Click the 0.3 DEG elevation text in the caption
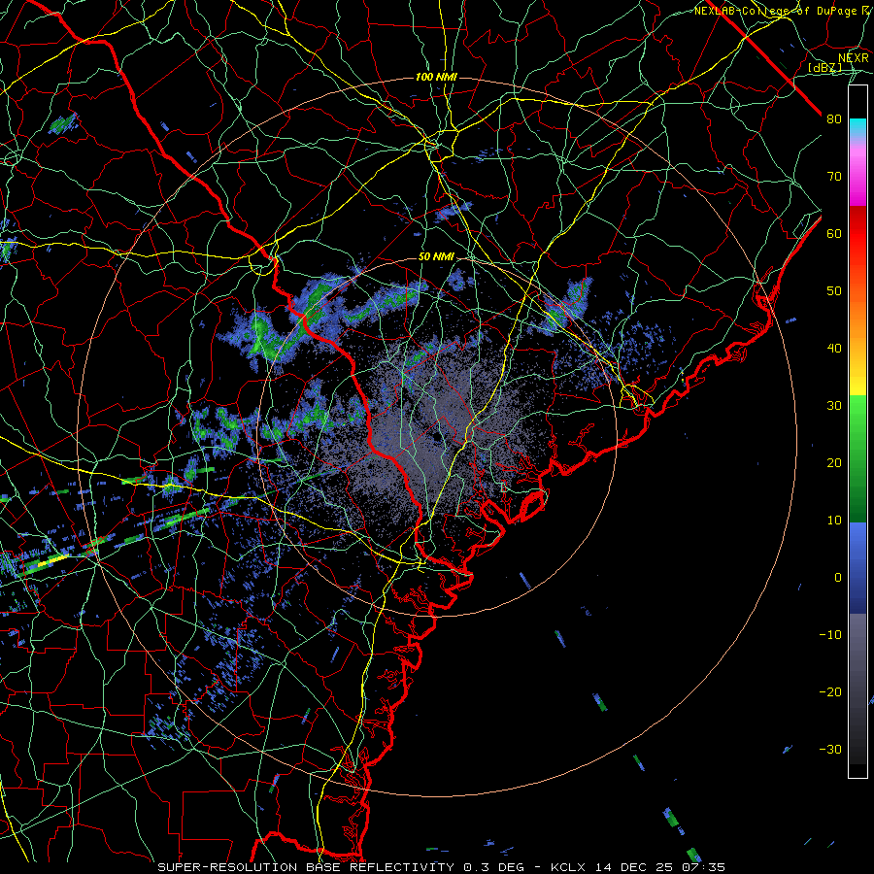The height and width of the screenshot is (874, 874). pyautogui.click(x=494, y=867)
